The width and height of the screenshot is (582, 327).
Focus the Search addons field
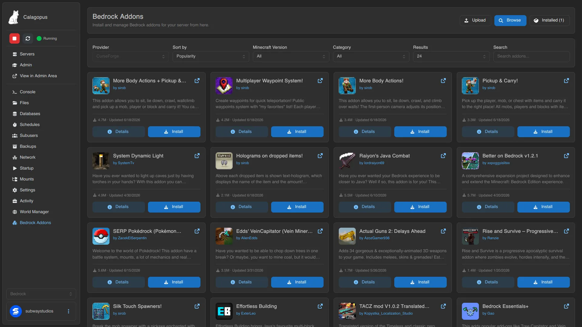click(x=531, y=56)
